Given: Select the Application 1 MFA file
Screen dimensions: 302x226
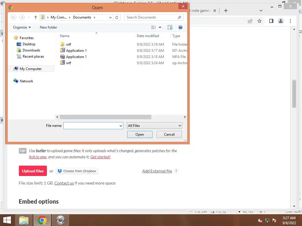Looking at the screenshot, I should [73, 57].
